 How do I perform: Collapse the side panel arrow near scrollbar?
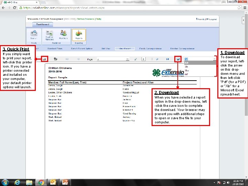pyautogui.click(x=244, y=20)
